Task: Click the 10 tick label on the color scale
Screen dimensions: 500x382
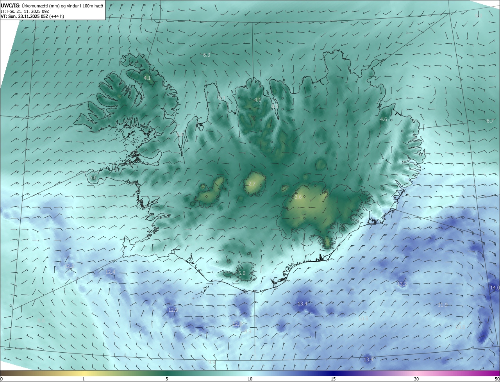Action: pyautogui.click(x=250, y=379)
